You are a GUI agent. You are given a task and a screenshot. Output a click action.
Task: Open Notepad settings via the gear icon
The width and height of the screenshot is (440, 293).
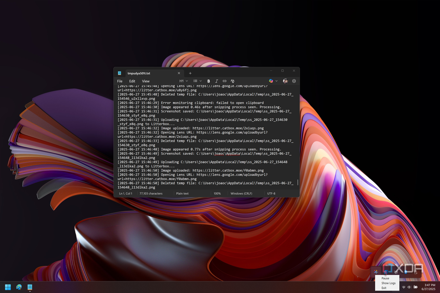[294, 81]
